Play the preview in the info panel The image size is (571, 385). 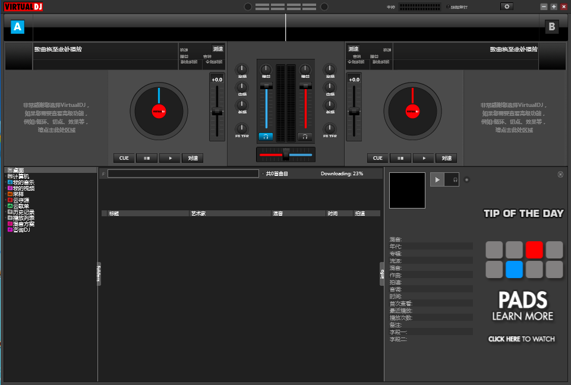(437, 179)
